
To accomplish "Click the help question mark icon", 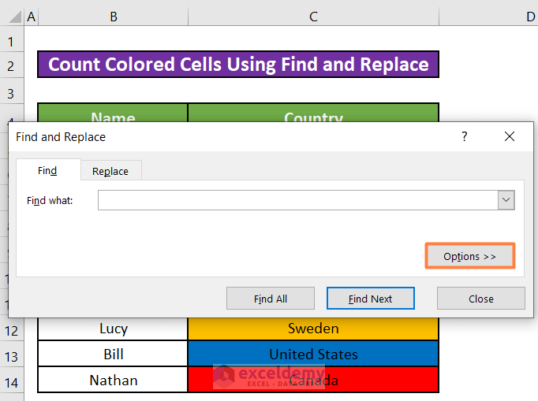I will (464, 136).
